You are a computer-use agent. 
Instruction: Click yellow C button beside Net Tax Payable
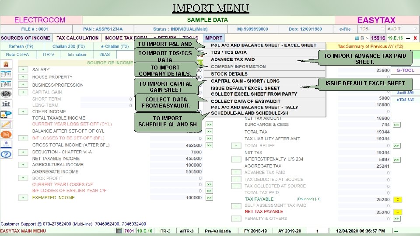[398, 212]
